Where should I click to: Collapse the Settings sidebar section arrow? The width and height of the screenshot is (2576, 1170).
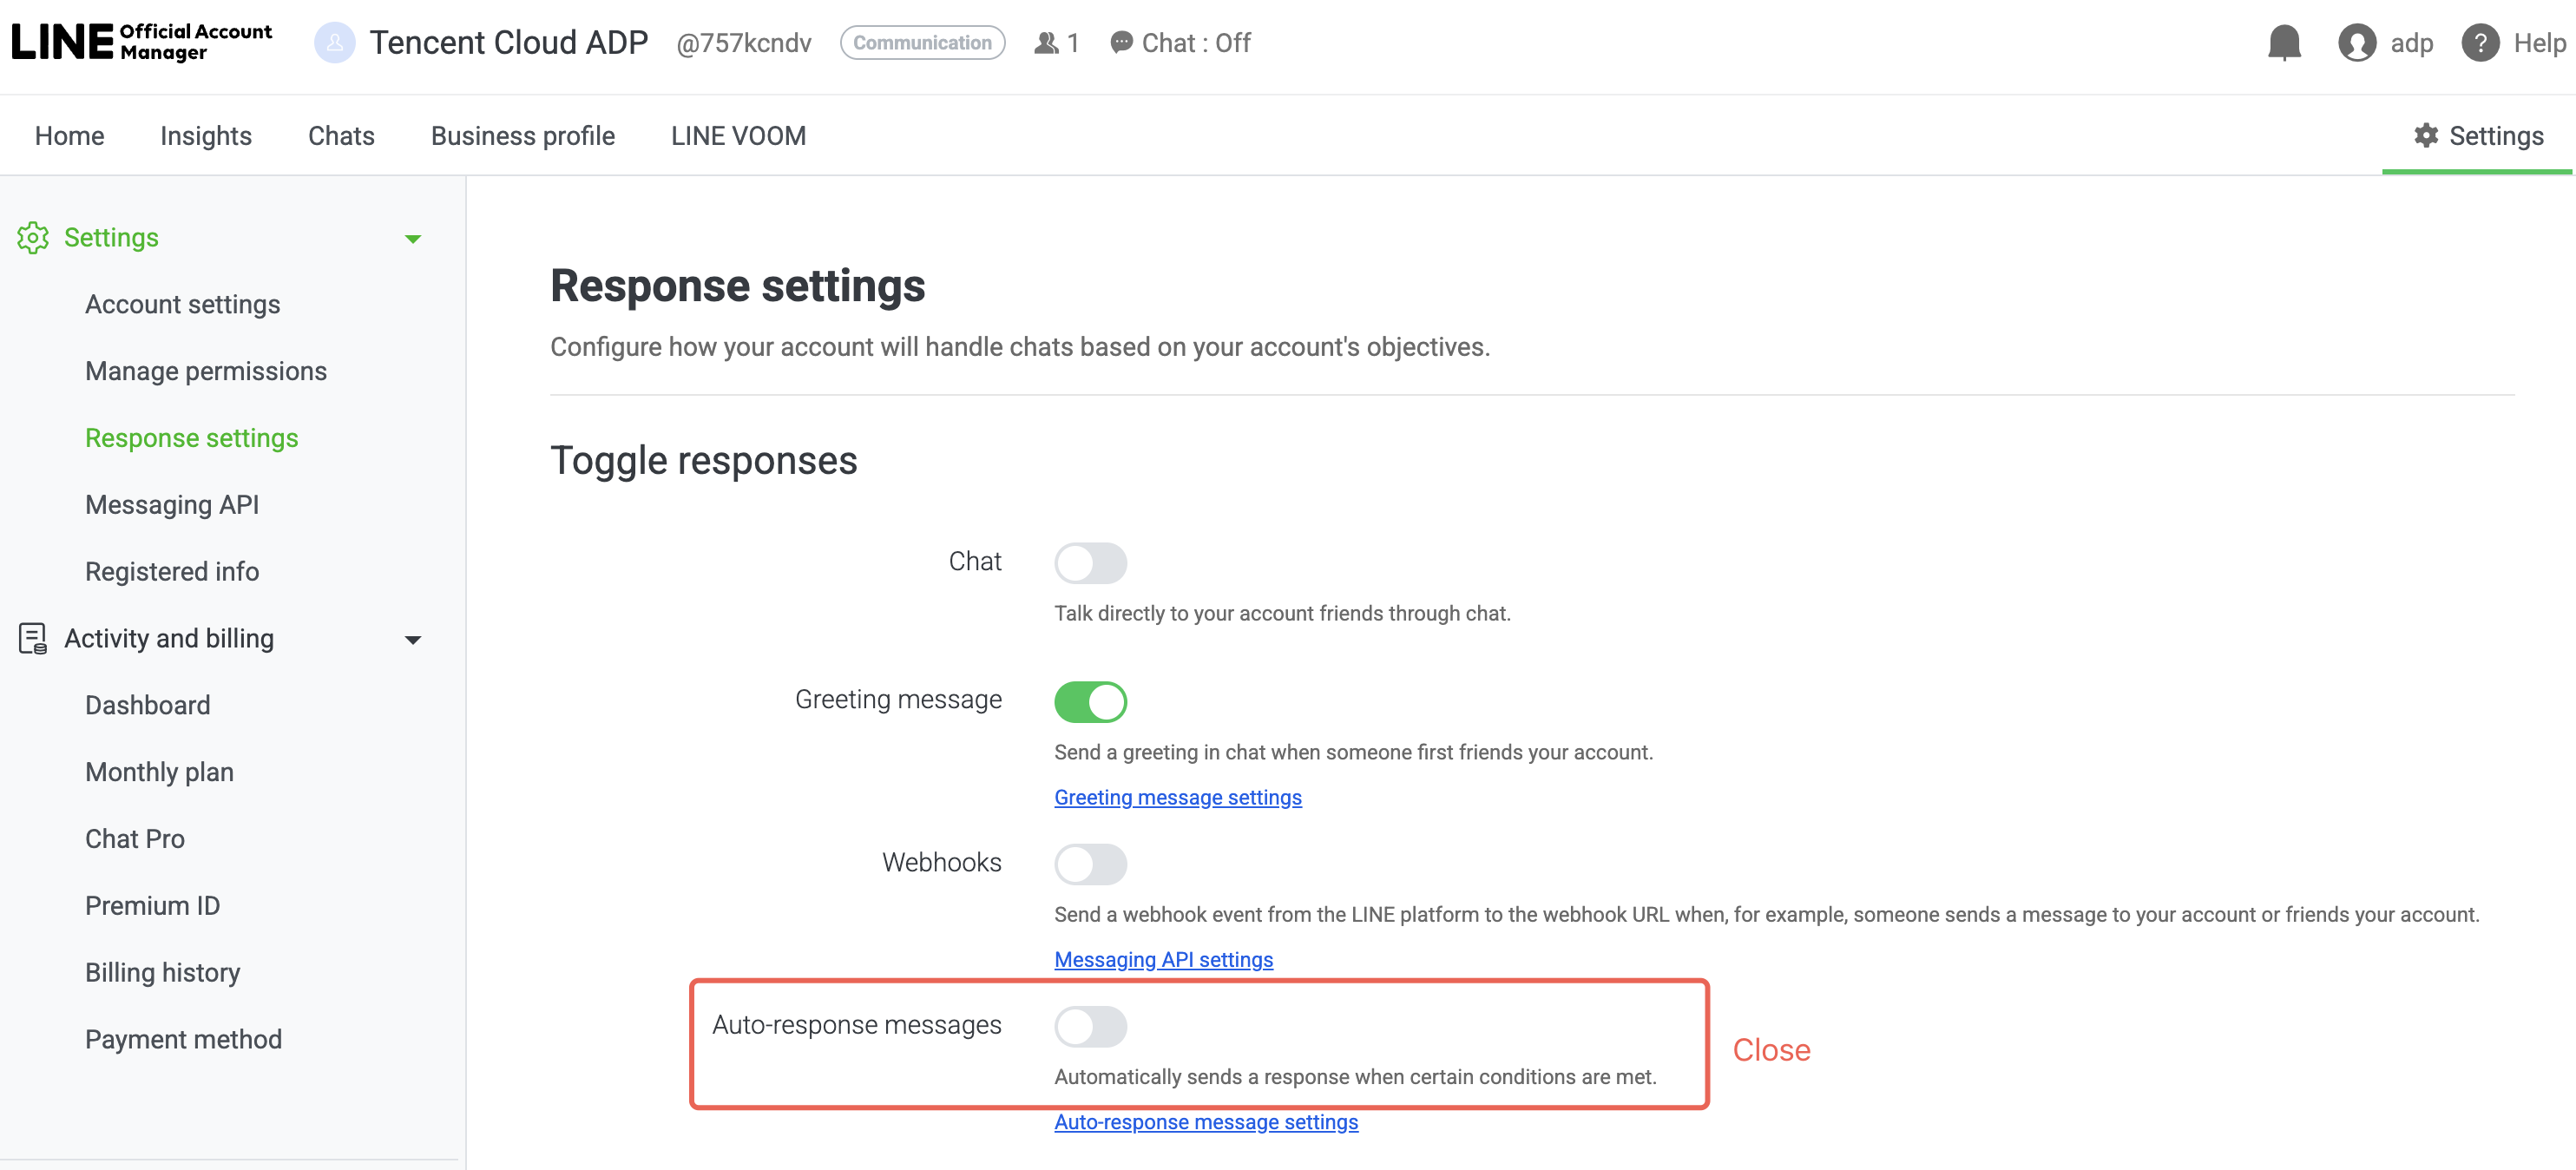(412, 239)
